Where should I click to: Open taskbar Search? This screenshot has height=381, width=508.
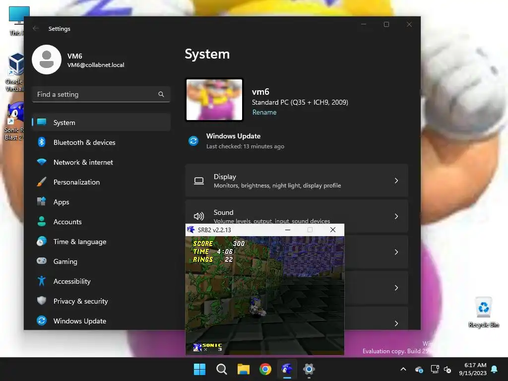coord(222,369)
